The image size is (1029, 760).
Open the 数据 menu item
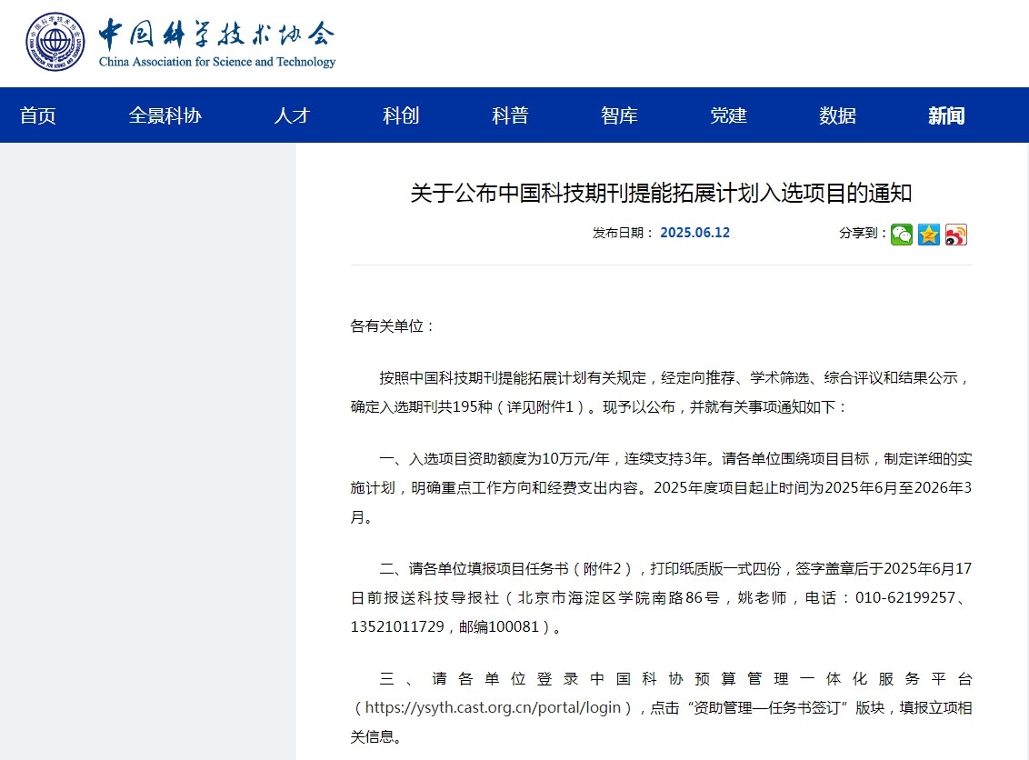coord(837,115)
